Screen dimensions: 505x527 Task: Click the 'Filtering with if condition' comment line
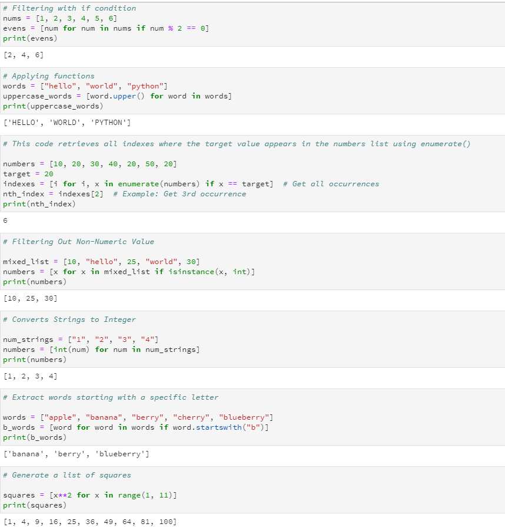pos(69,8)
